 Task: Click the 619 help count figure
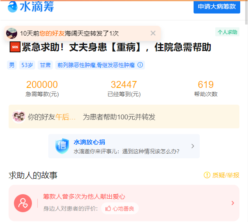click(205, 85)
